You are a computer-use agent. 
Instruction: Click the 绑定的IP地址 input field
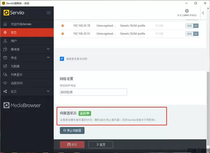[x=93, y=92]
